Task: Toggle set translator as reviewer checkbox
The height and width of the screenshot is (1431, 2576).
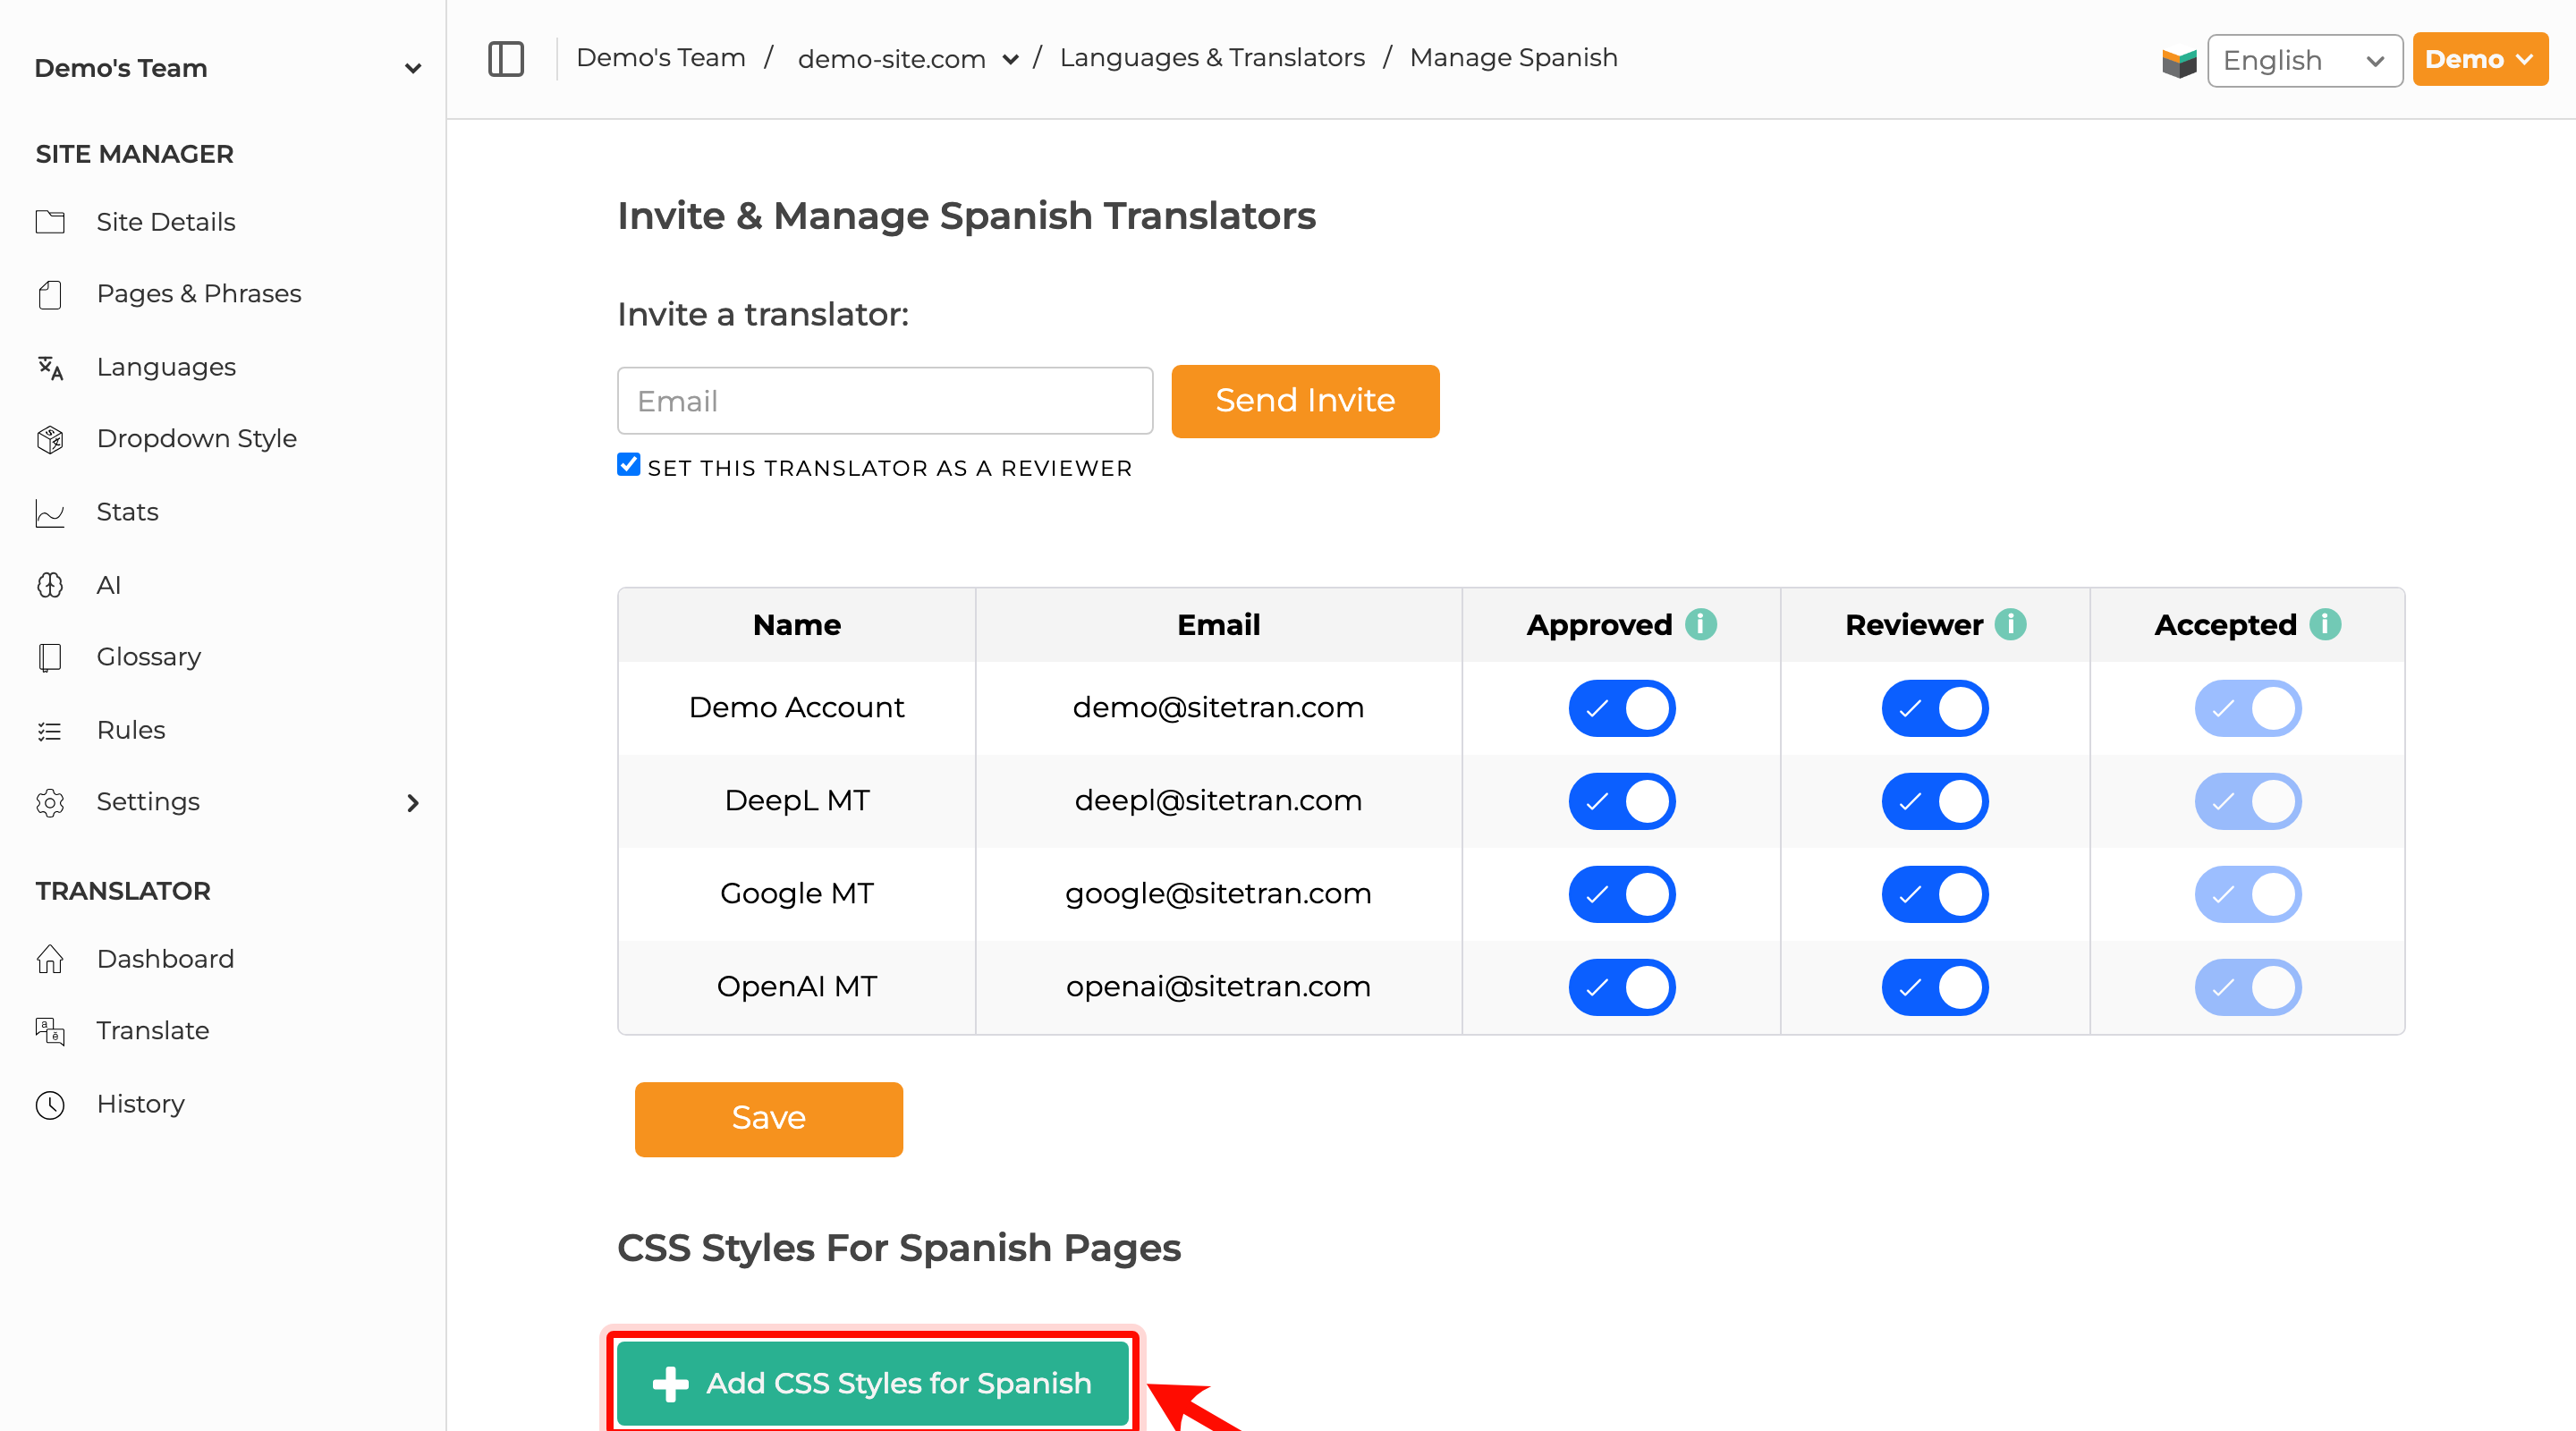Action: (x=628, y=464)
